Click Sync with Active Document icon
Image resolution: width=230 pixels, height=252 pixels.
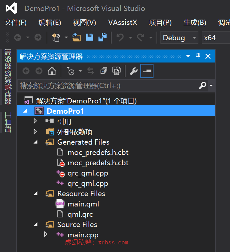91,71
